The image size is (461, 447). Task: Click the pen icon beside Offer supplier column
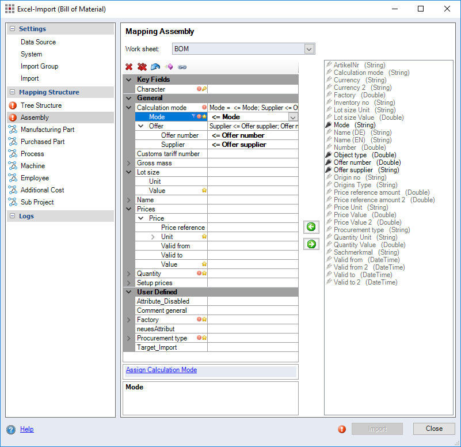tap(329, 169)
